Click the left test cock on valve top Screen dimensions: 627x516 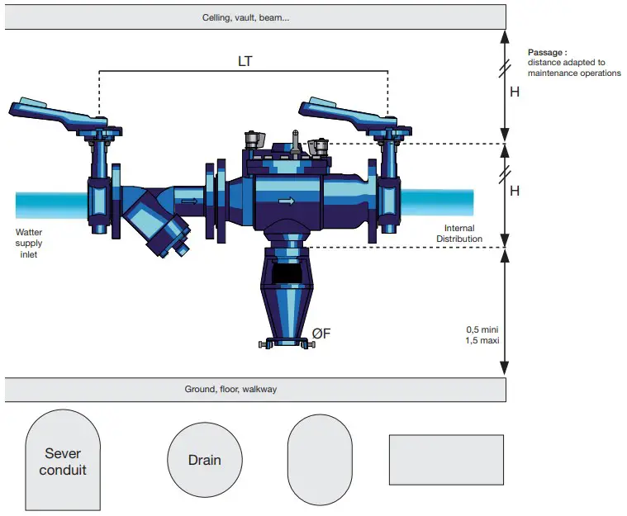pyautogui.click(x=254, y=140)
